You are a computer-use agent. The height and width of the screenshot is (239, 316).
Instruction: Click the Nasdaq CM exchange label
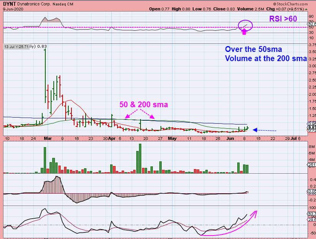pyautogui.click(x=63, y=4)
